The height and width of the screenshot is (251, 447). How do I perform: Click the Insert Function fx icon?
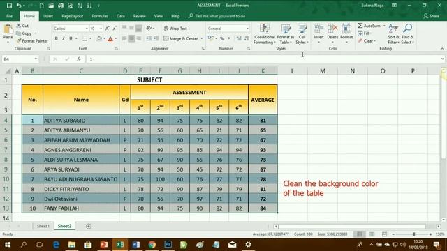coord(79,59)
